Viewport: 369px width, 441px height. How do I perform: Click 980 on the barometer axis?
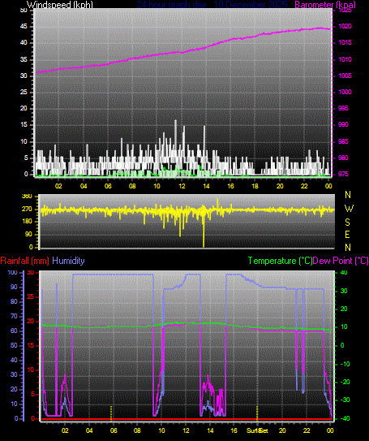[x=343, y=158]
